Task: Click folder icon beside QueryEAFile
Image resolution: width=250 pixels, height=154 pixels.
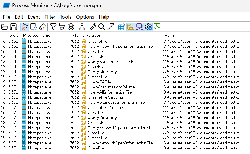Action: coord(83,82)
